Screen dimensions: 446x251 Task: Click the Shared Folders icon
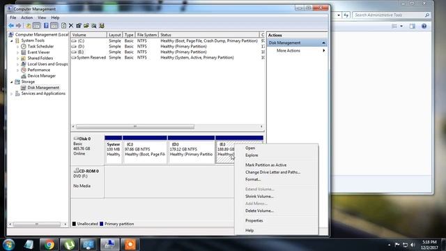[24, 58]
